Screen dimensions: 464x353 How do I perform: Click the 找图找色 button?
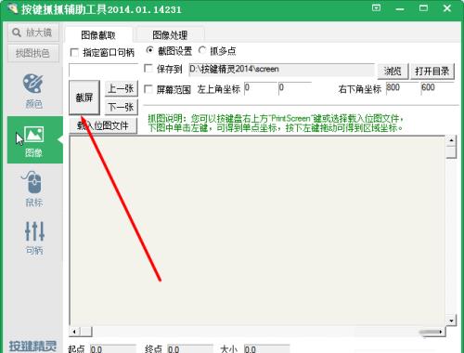32,53
